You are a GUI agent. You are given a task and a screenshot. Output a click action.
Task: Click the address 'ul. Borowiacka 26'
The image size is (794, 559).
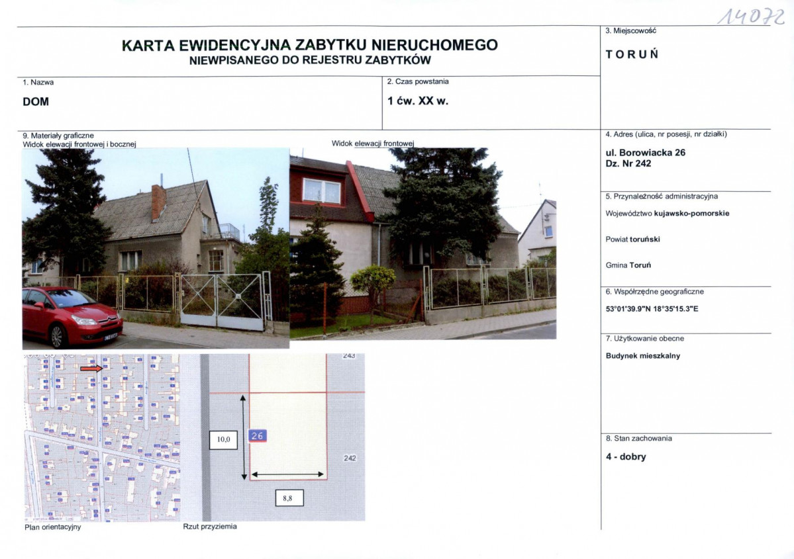pyautogui.click(x=645, y=152)
